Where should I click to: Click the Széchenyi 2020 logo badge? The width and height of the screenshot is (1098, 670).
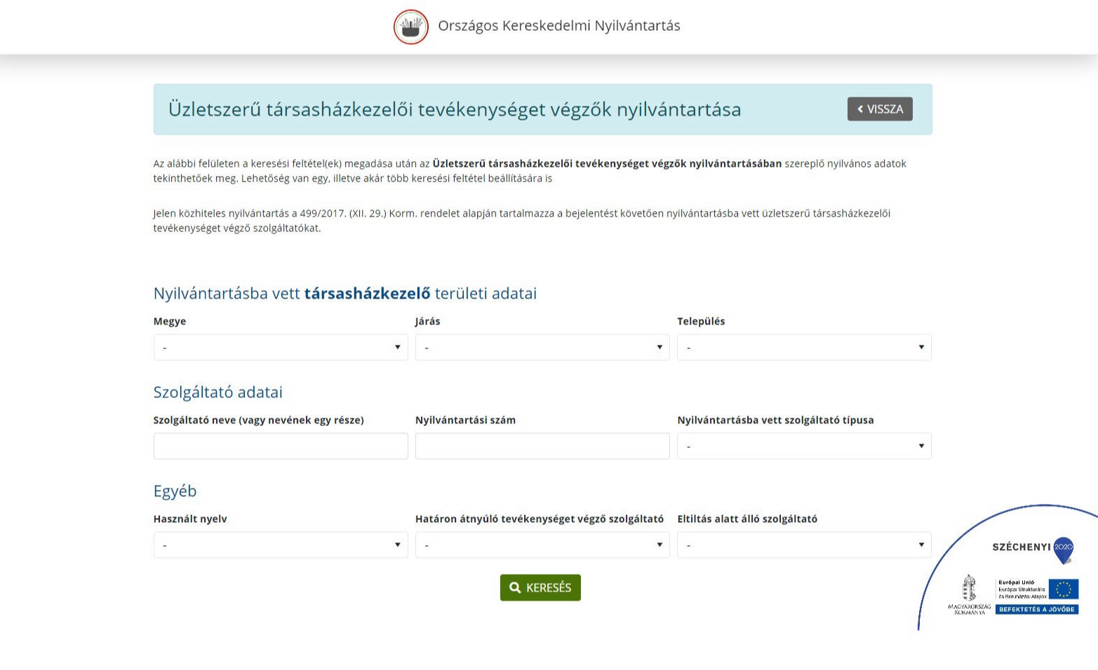point(1033,547)
